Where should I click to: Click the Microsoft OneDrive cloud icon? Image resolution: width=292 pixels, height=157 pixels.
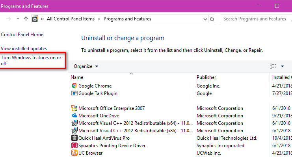(x=74, y=115)
